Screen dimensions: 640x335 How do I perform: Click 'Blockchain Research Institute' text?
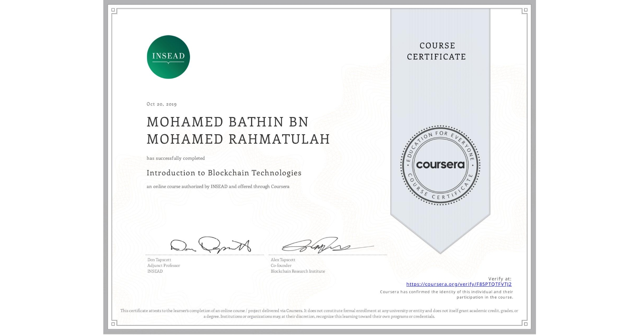pos(298,271)
